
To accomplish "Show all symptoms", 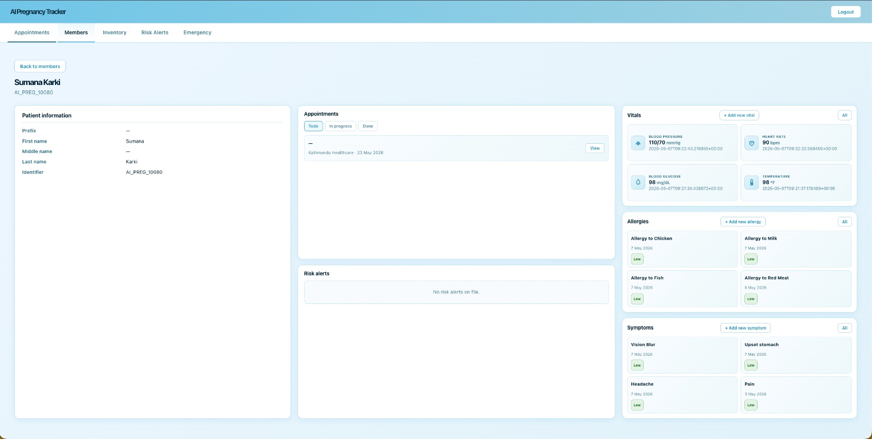I will (x=845, y=328).
